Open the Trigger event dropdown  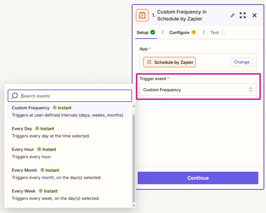[x=198, y=90]
